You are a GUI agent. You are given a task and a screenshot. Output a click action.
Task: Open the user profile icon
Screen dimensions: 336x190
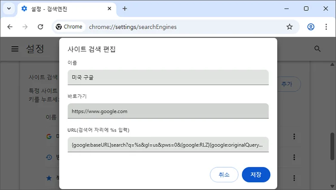pyautogui.click(x=311, y=27)
